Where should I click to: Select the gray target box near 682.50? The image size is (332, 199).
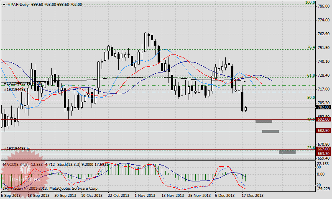271,132
